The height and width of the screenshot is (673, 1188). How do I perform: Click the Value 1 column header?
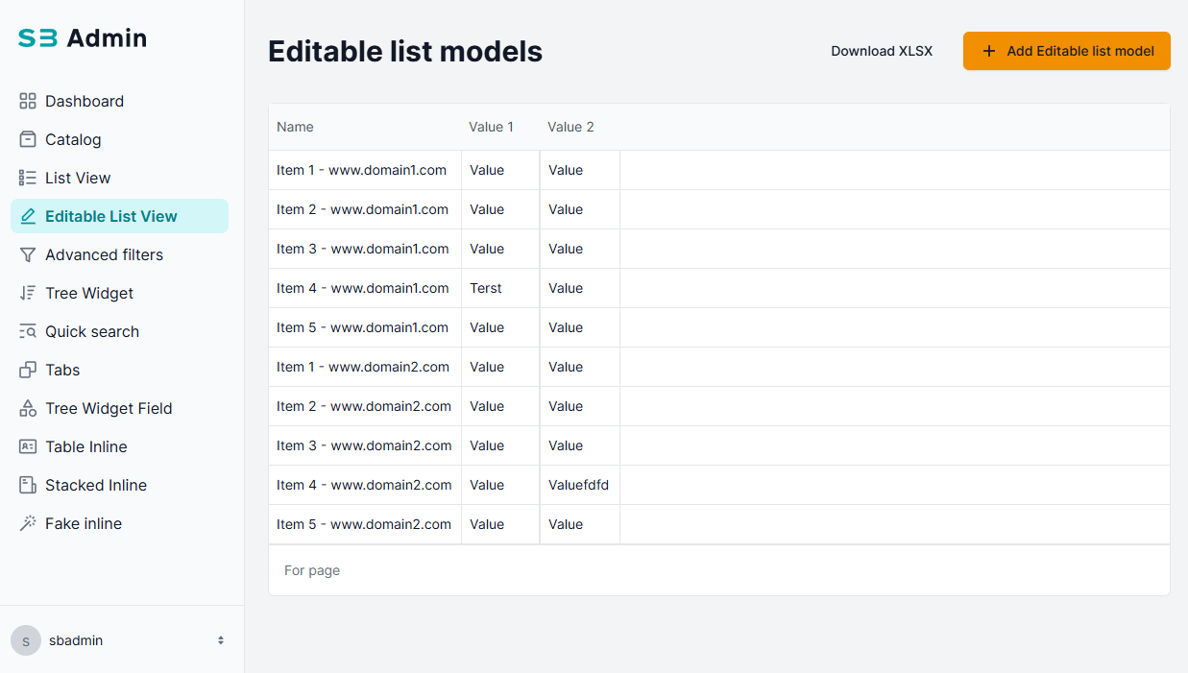pyautogui.click(x=491, y=127)
